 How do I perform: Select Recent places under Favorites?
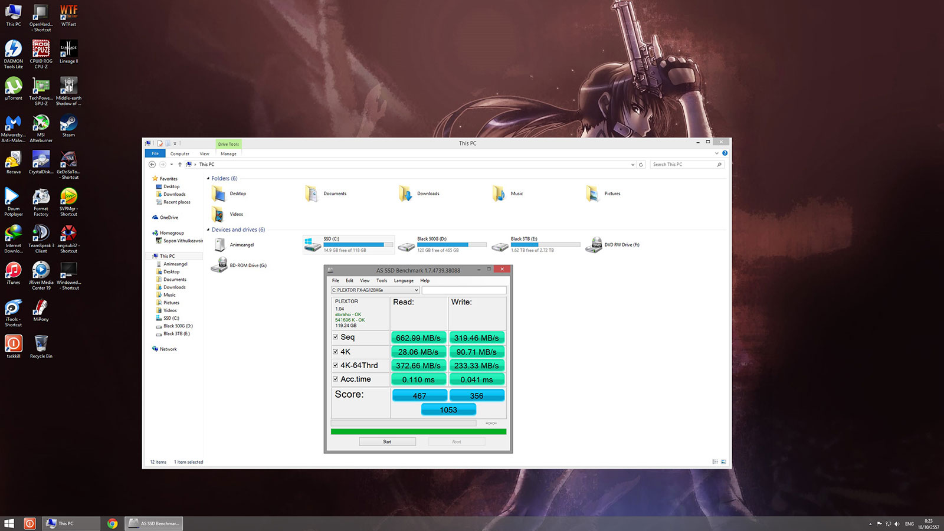click(x=173, y=202)
